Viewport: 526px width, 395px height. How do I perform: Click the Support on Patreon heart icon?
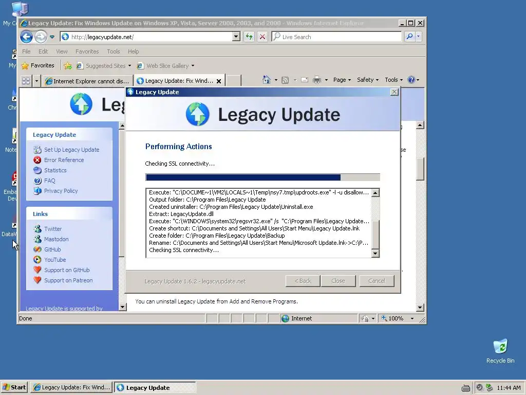point(37,280)
